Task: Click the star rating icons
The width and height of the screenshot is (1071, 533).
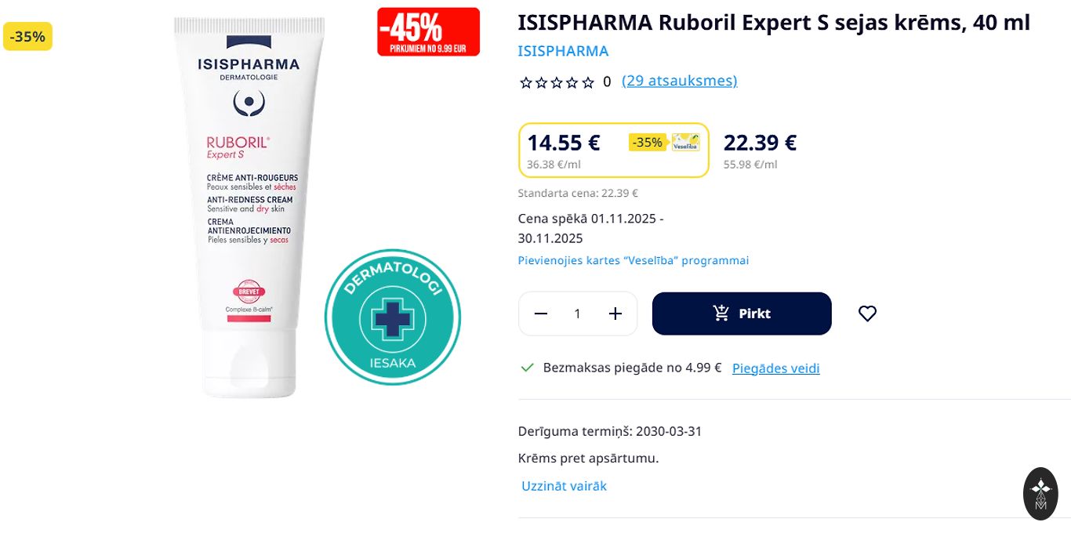Action: tap(557, 82)
